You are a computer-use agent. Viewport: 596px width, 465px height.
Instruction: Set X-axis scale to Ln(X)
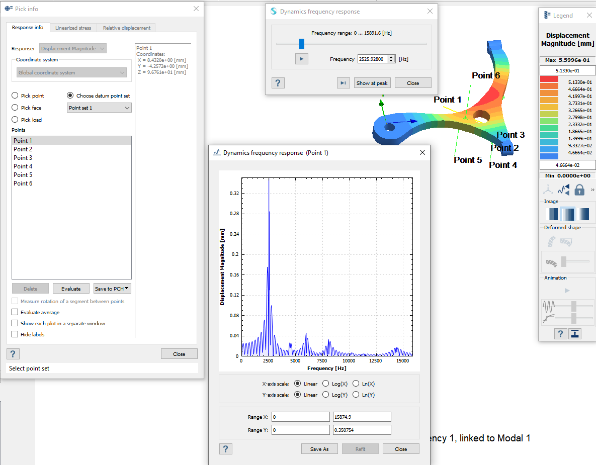tap(356, 384)
